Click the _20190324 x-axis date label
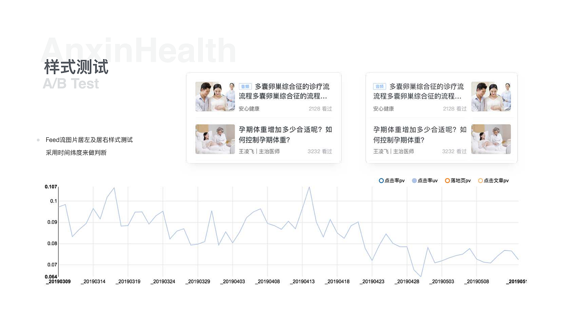Viewport: 569px width, 320px height. coord(163,281)
